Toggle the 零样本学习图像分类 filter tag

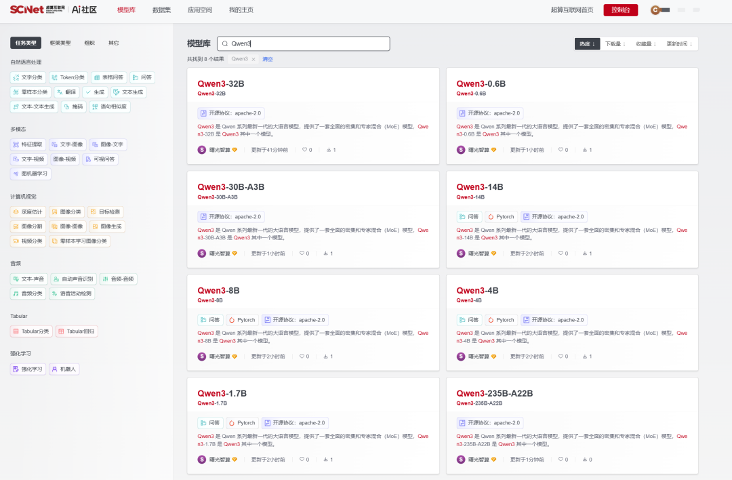point(79,241)
